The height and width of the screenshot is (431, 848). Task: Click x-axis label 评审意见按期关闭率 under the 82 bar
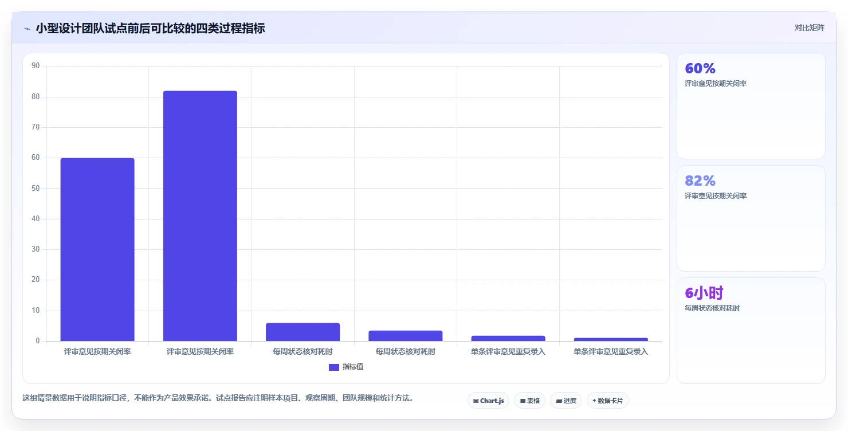200,351
